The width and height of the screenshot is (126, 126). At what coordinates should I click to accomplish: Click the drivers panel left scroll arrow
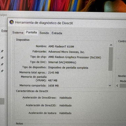click(x=117, y=85)
